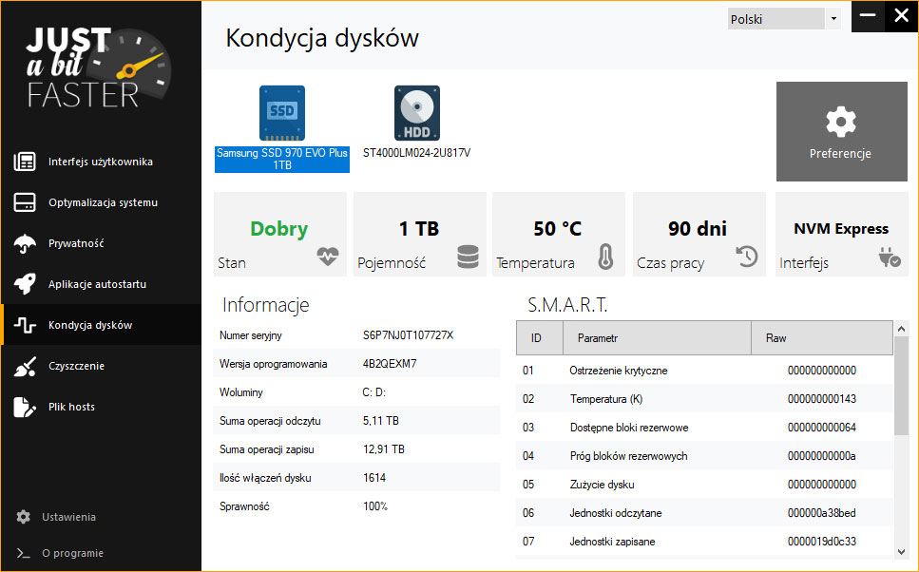The image size is (919, 572).
Task: Select Kondycja dysków menu item
Action: 101,325
